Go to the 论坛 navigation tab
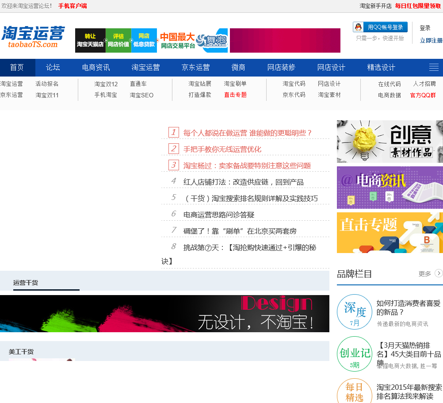Screen dimensions: 443x403 click(53, 68)
